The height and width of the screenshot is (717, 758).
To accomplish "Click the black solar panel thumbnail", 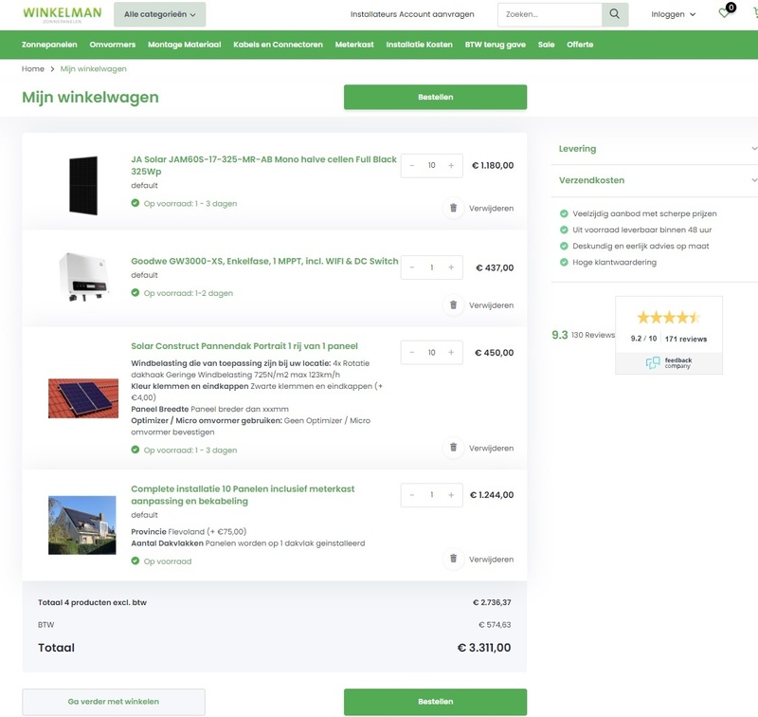I will coord(83,185).
